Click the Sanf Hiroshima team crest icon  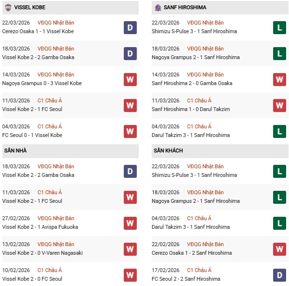[x=158, y=8]
